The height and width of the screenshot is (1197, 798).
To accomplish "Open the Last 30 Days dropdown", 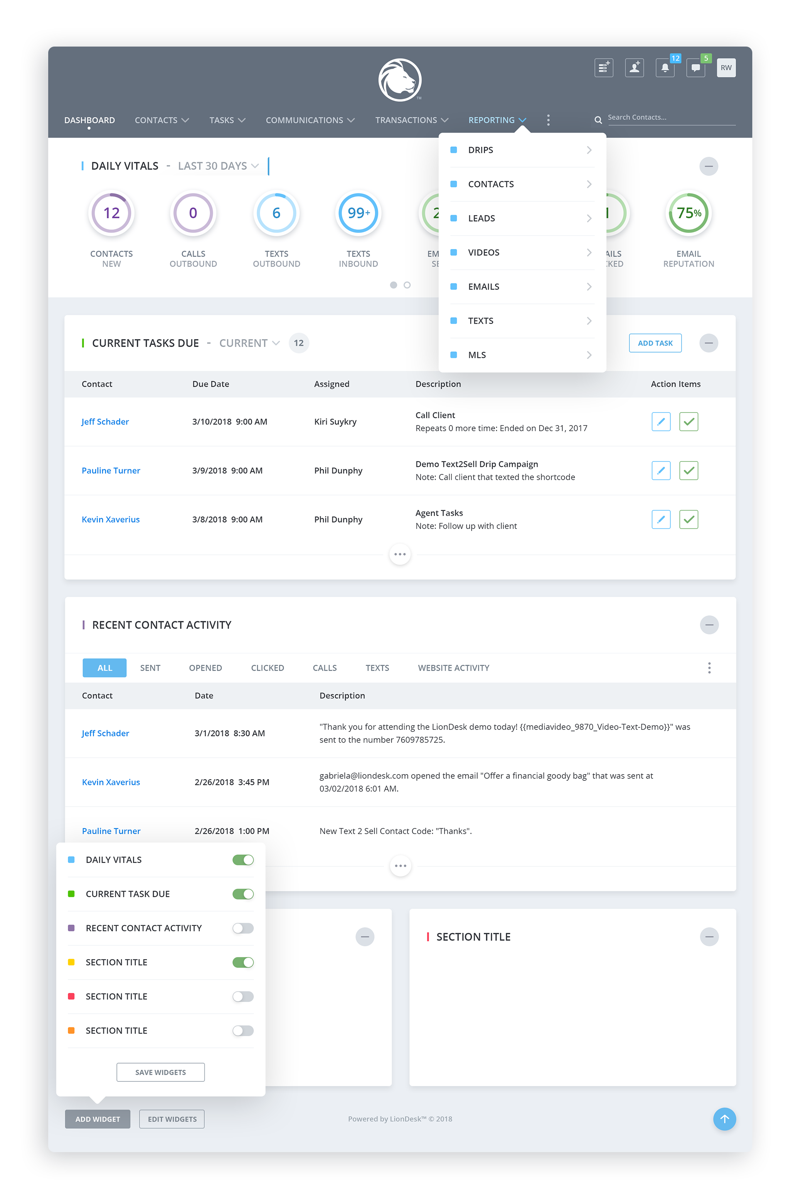I will (218, 166).
